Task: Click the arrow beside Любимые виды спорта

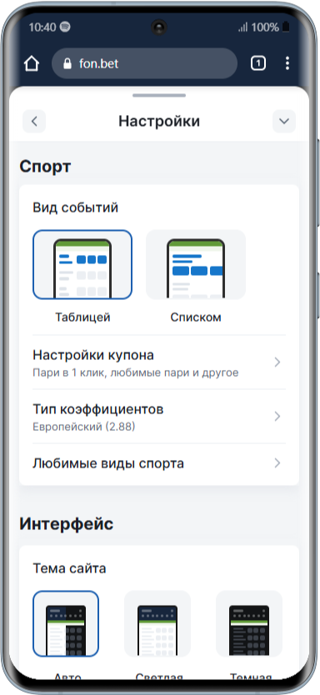Action: pyautogui.click(x=277, y=463)
